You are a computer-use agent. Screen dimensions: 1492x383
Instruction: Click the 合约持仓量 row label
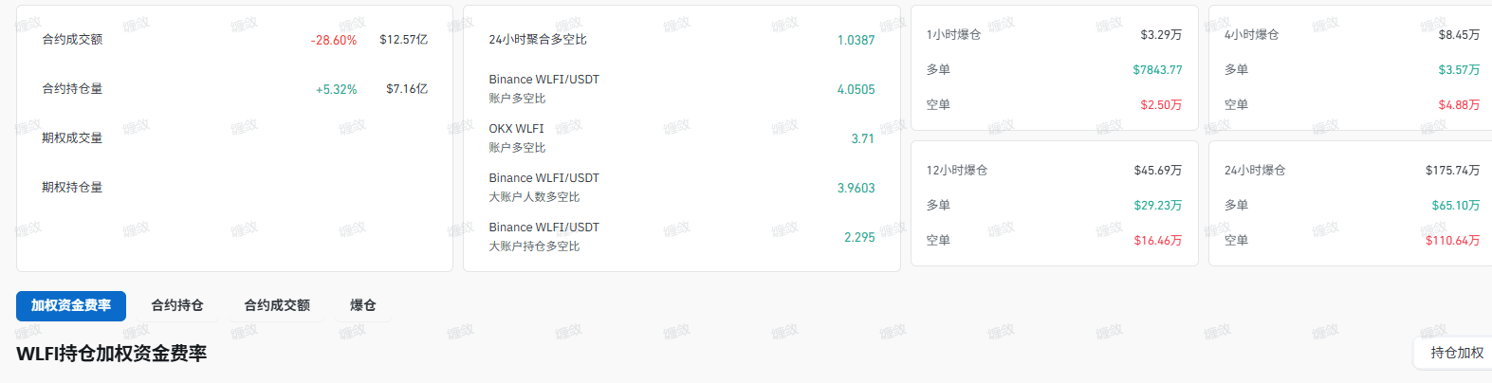coord(72,89)
